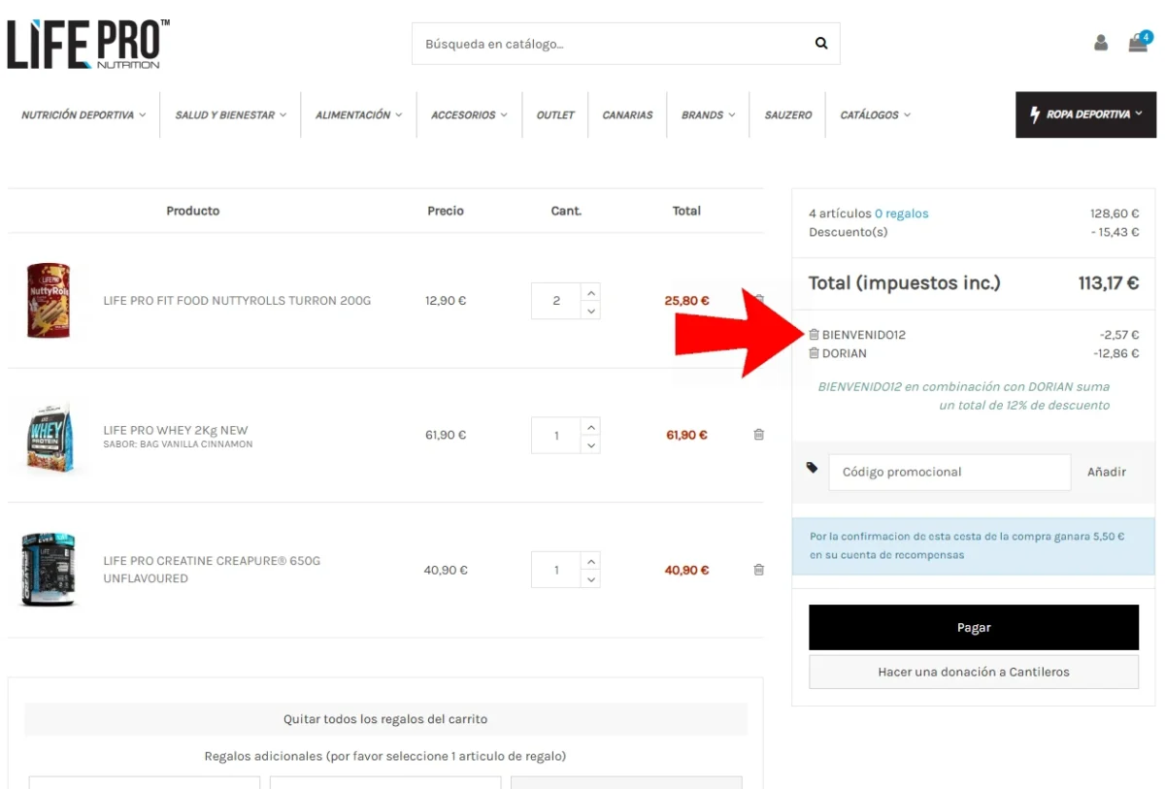Open the shopping cart icon
Image resolution: width=1165 pixels, height=789 pixels.
1138,44
